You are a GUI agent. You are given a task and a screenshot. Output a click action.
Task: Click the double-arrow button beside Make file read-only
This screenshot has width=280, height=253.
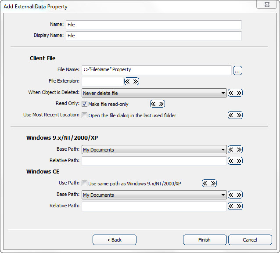(158, 104)
